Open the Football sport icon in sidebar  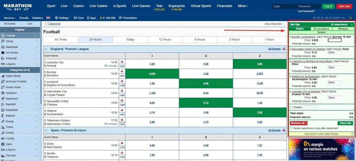point(3,36)
